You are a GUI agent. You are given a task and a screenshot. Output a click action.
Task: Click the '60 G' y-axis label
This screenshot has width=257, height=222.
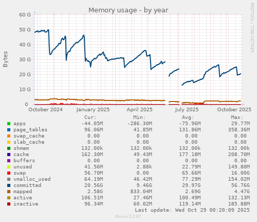click(25, 15)
